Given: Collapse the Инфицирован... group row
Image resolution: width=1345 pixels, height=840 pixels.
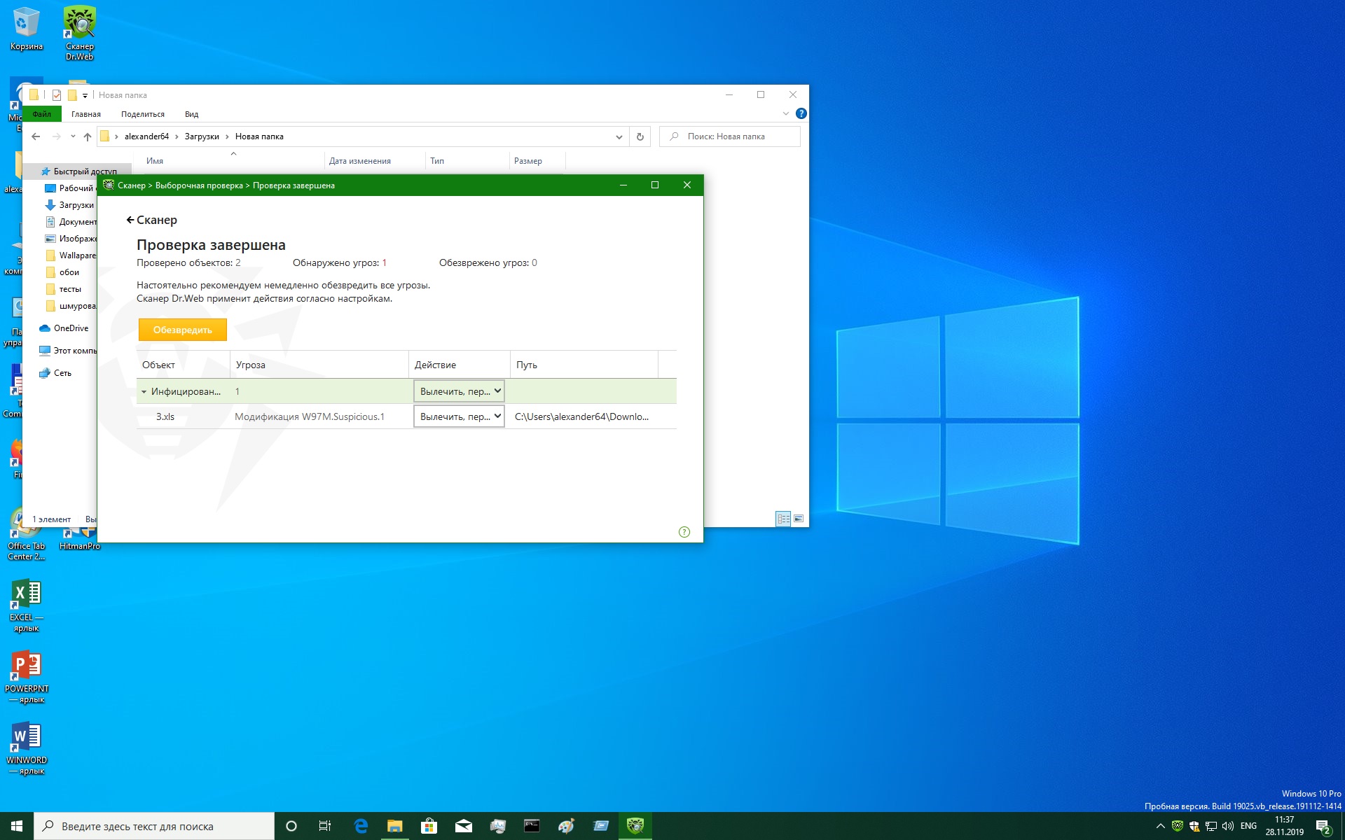Looking at the screenshot, I should click(144, 392).
